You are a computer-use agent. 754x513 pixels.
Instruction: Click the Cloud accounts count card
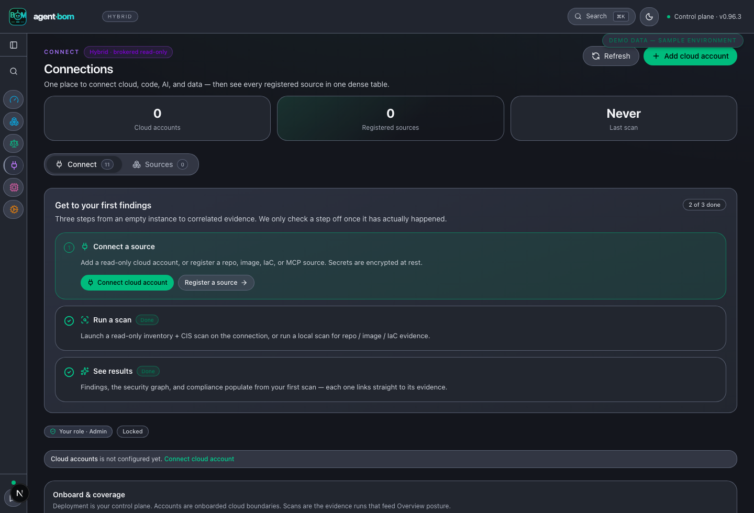(157, 118)
